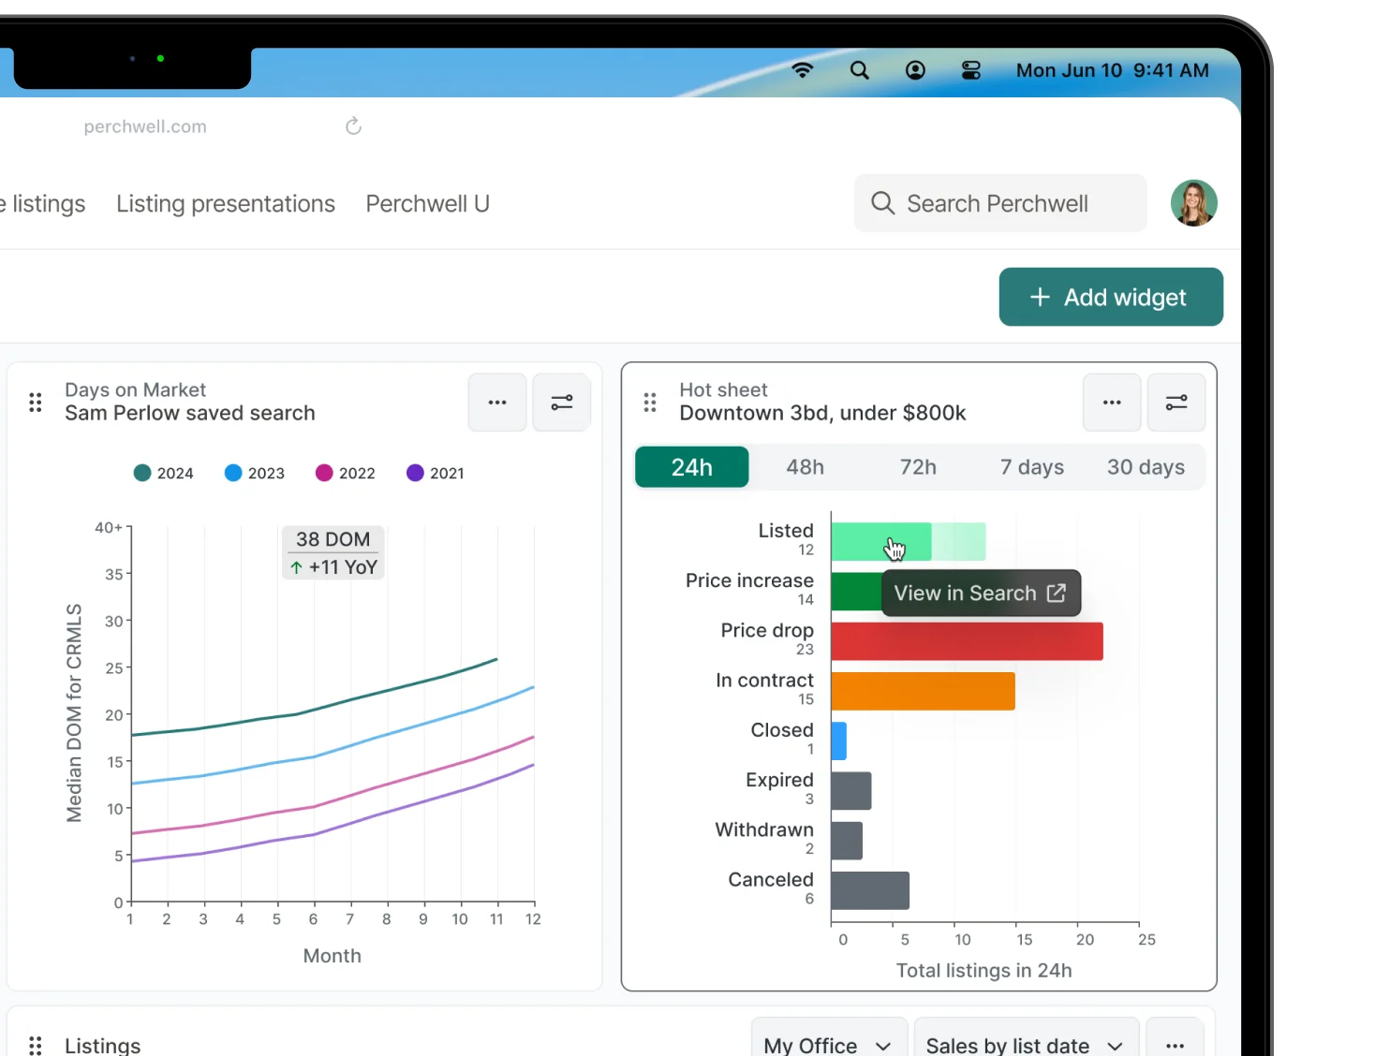Click the date and time in menu bar
The height and width of the screenshot is (1056, 1390).
(x=1112, y=70)
